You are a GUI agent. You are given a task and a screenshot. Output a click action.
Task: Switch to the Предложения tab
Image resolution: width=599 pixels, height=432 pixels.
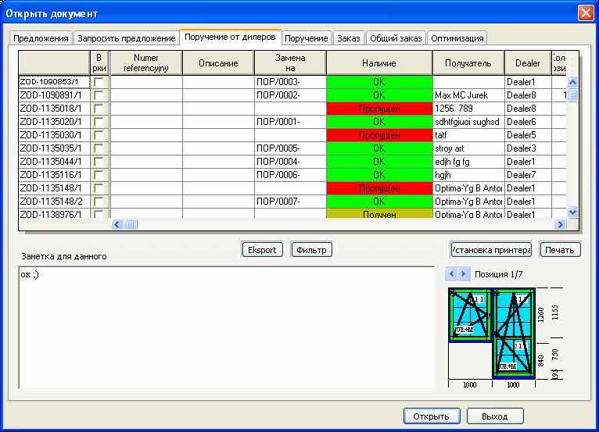tap(41, 38)
